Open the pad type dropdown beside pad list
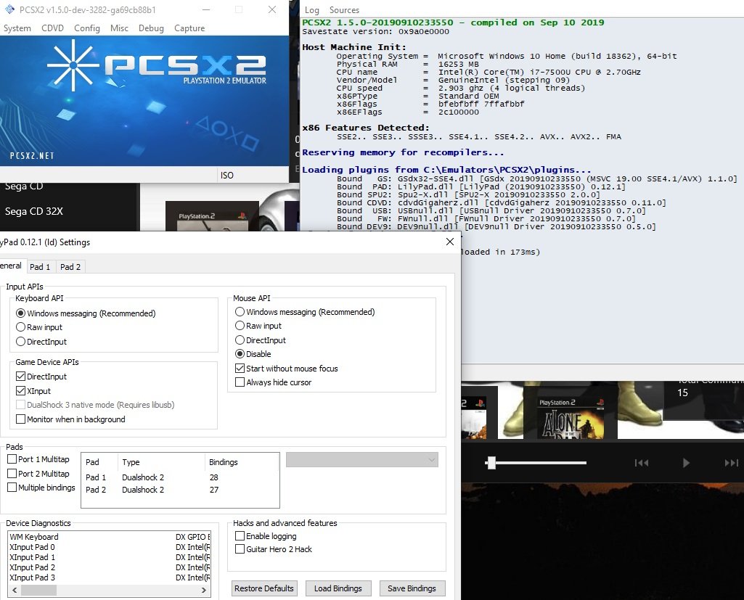 tap(362, 459)
